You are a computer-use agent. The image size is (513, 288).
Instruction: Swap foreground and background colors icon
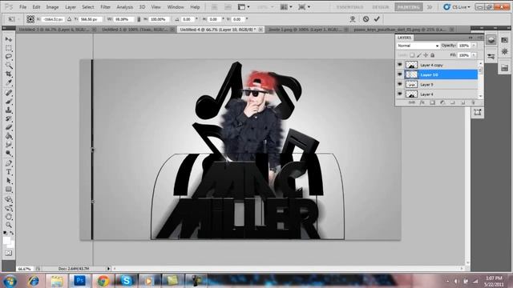pos(12,233)
